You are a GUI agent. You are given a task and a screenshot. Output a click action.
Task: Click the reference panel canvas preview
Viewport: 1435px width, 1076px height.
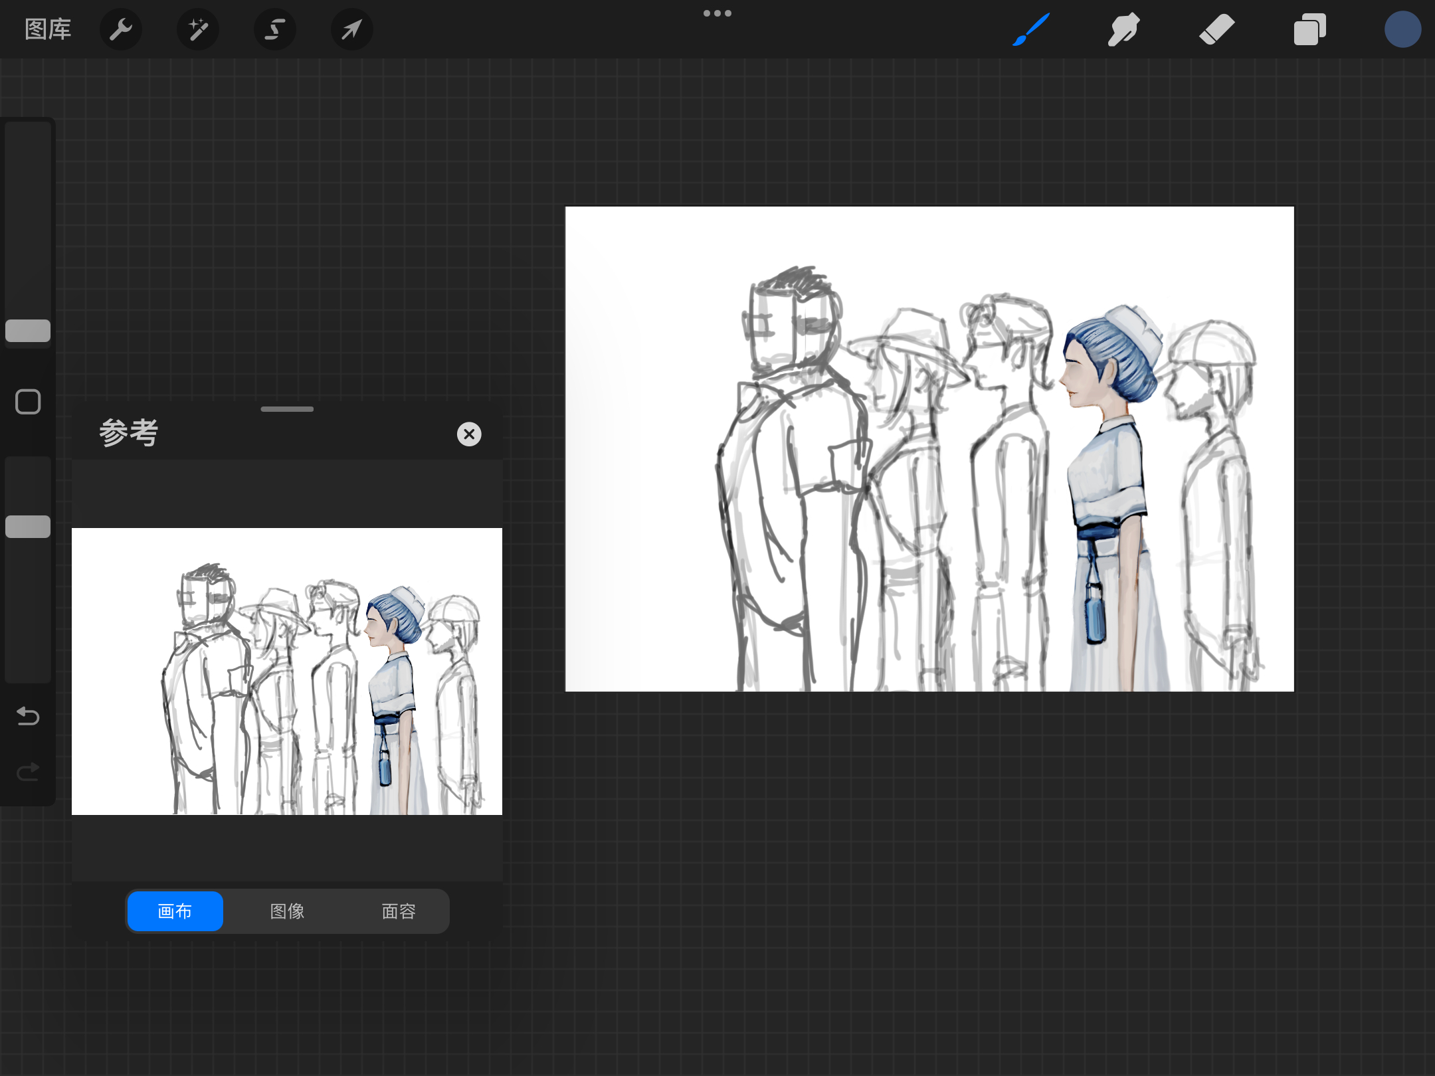click(287, 672)
